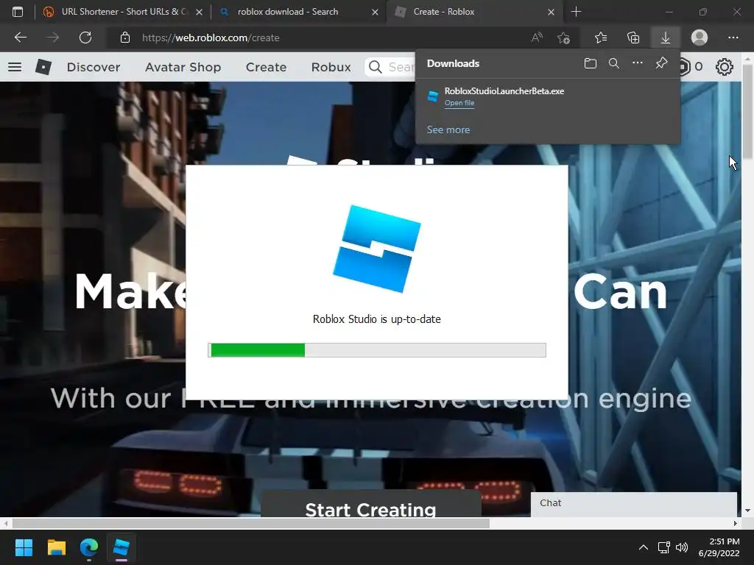Screen dimensions: 754x565
Task: Open Avatar Shop in Roblox navigation
Action: (x=183, y=67)
